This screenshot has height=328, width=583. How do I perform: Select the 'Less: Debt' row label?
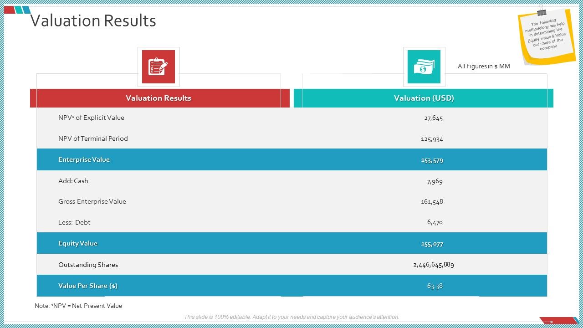coord(74,222)
